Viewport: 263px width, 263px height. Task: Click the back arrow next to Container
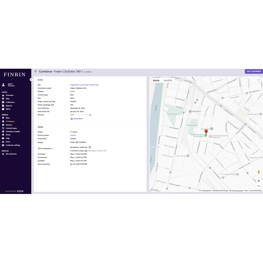point(36,71)
